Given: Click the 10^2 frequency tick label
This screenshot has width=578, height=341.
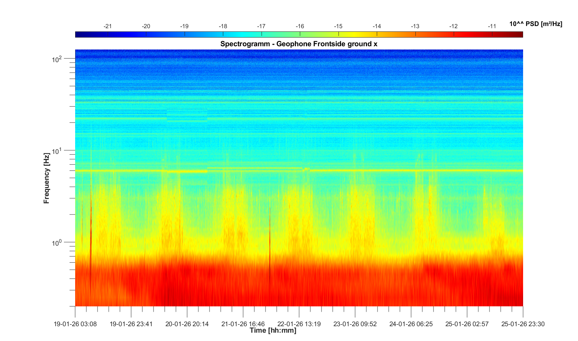Looking at the screenshot, I should [x=57, y=59].
